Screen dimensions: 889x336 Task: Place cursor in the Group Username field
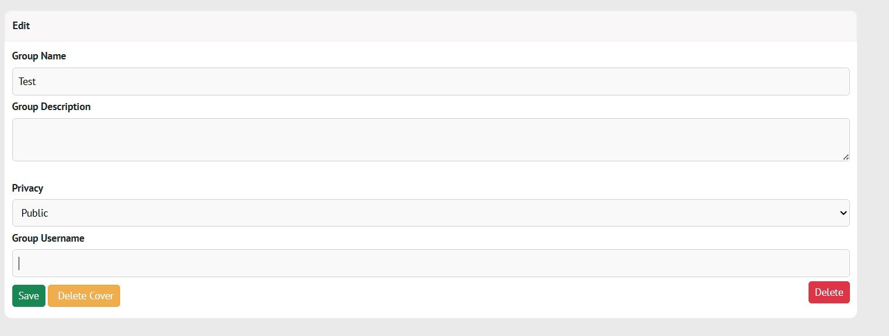tap(430, 263)
